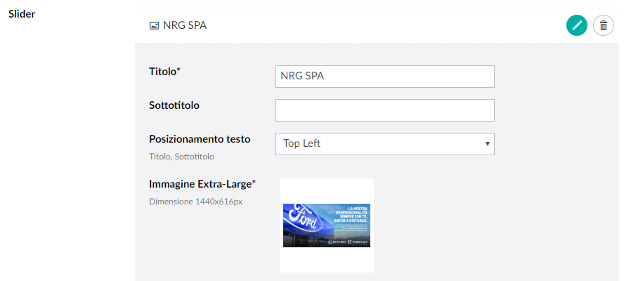This screenshot has width=631, height=281.
Task: Click the image icon beside NRG SPA header
Action: [x=154, y=26]
